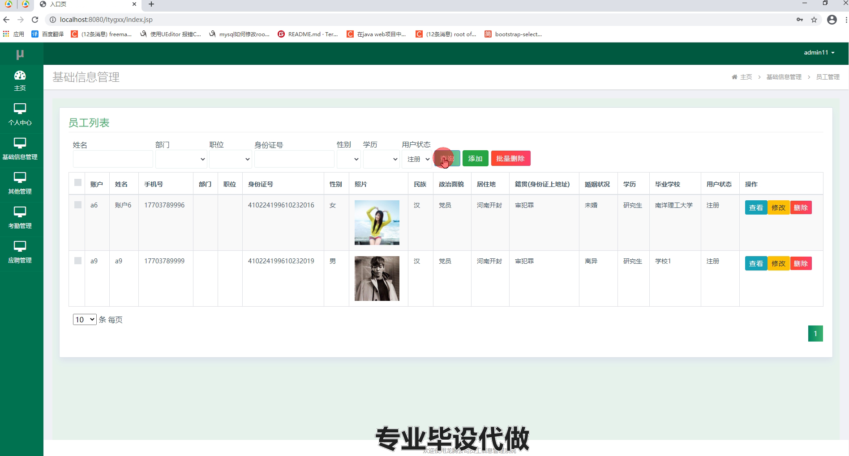The height and width of the screenshot is (456, 849).
Task: Click 查看 for employee a9
Action: pos(756,264)
